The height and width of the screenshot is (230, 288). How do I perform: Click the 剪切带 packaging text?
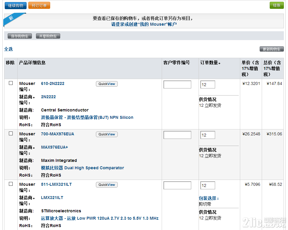click(x=205, y=204)
